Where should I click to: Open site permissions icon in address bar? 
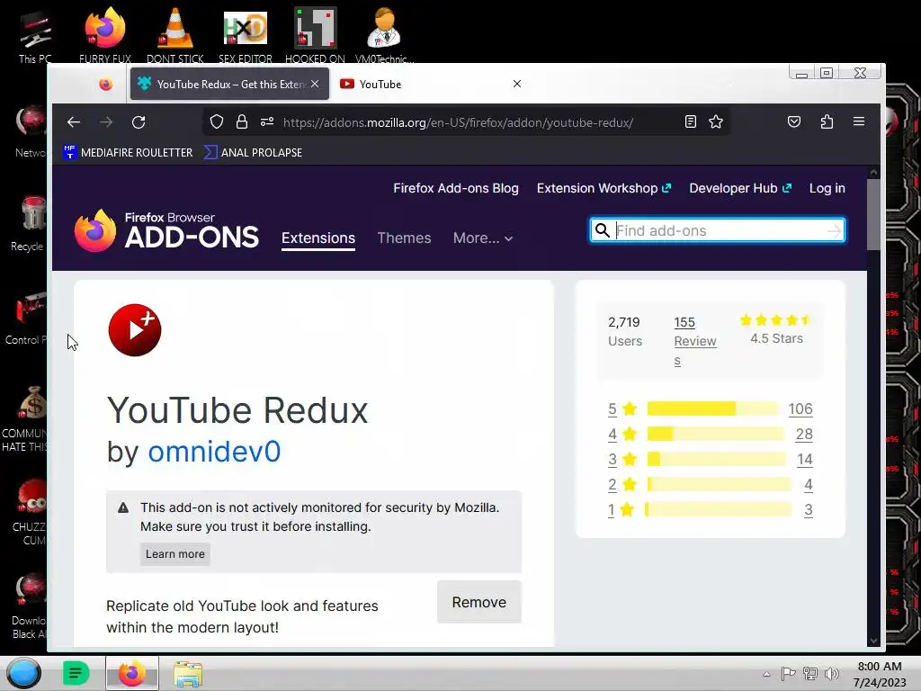point(266,121)
